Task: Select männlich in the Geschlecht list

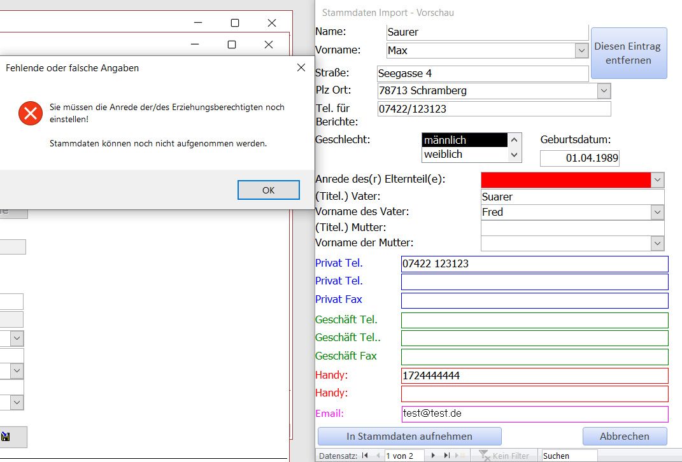Action: (464, 140)
